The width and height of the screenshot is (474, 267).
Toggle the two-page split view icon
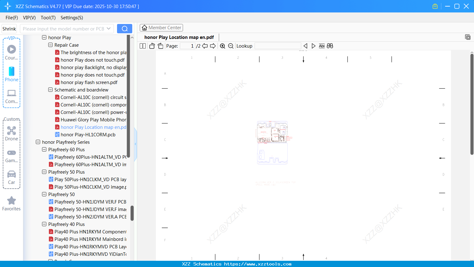143,46
